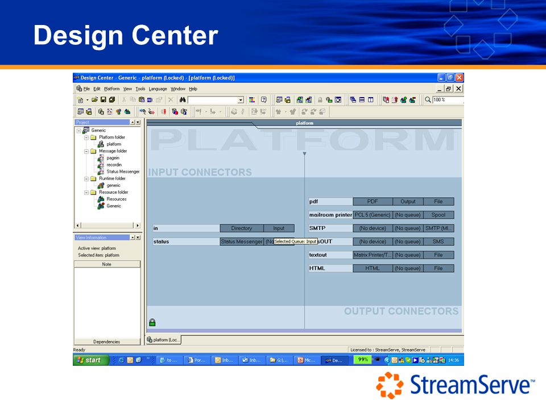546x409 pixels.
Task: Click the Directory cell of 'in' connector
Action: 242,228
